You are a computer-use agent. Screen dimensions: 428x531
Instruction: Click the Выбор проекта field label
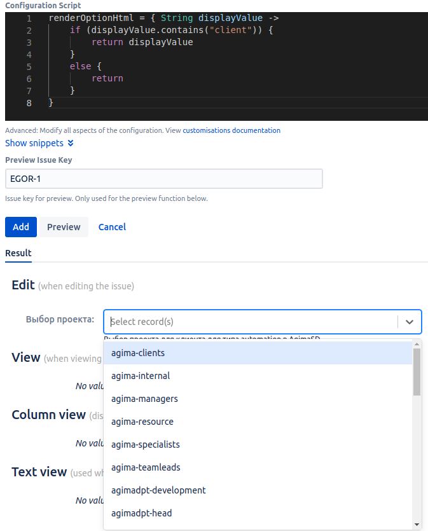point(60,319)
